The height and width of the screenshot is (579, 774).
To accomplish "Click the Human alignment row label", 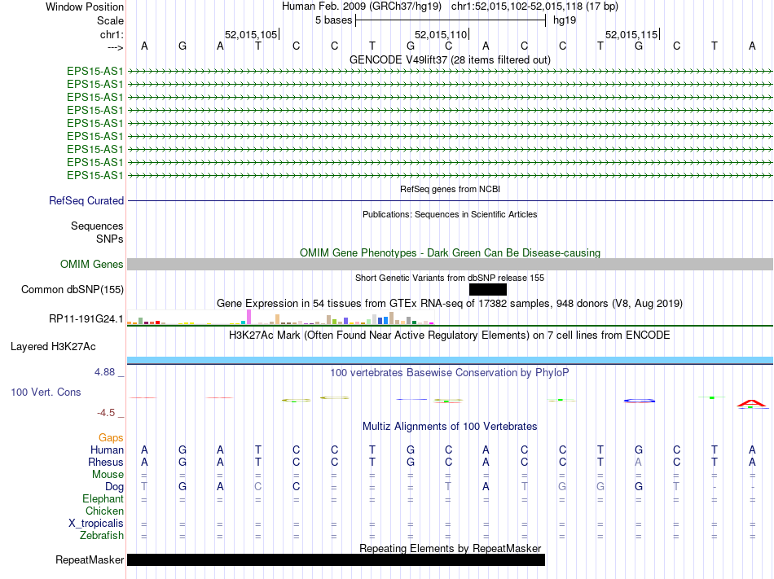I will tap(107, 450).
